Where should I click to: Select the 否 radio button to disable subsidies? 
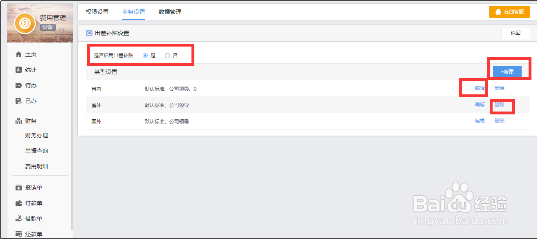[167, 55]
